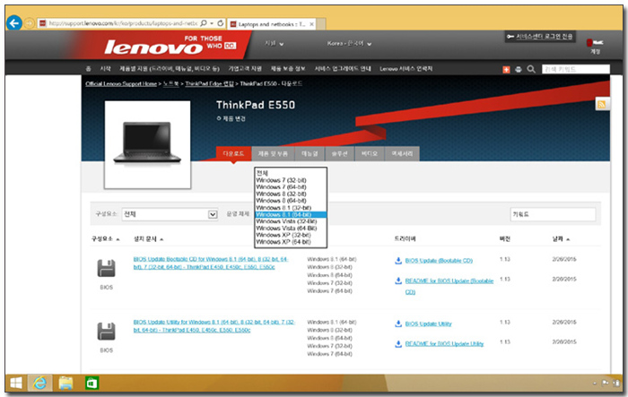Open 'BIOS Update Utility for Windows 8.1' link
The image size is (628, 397).
point(214,326)
